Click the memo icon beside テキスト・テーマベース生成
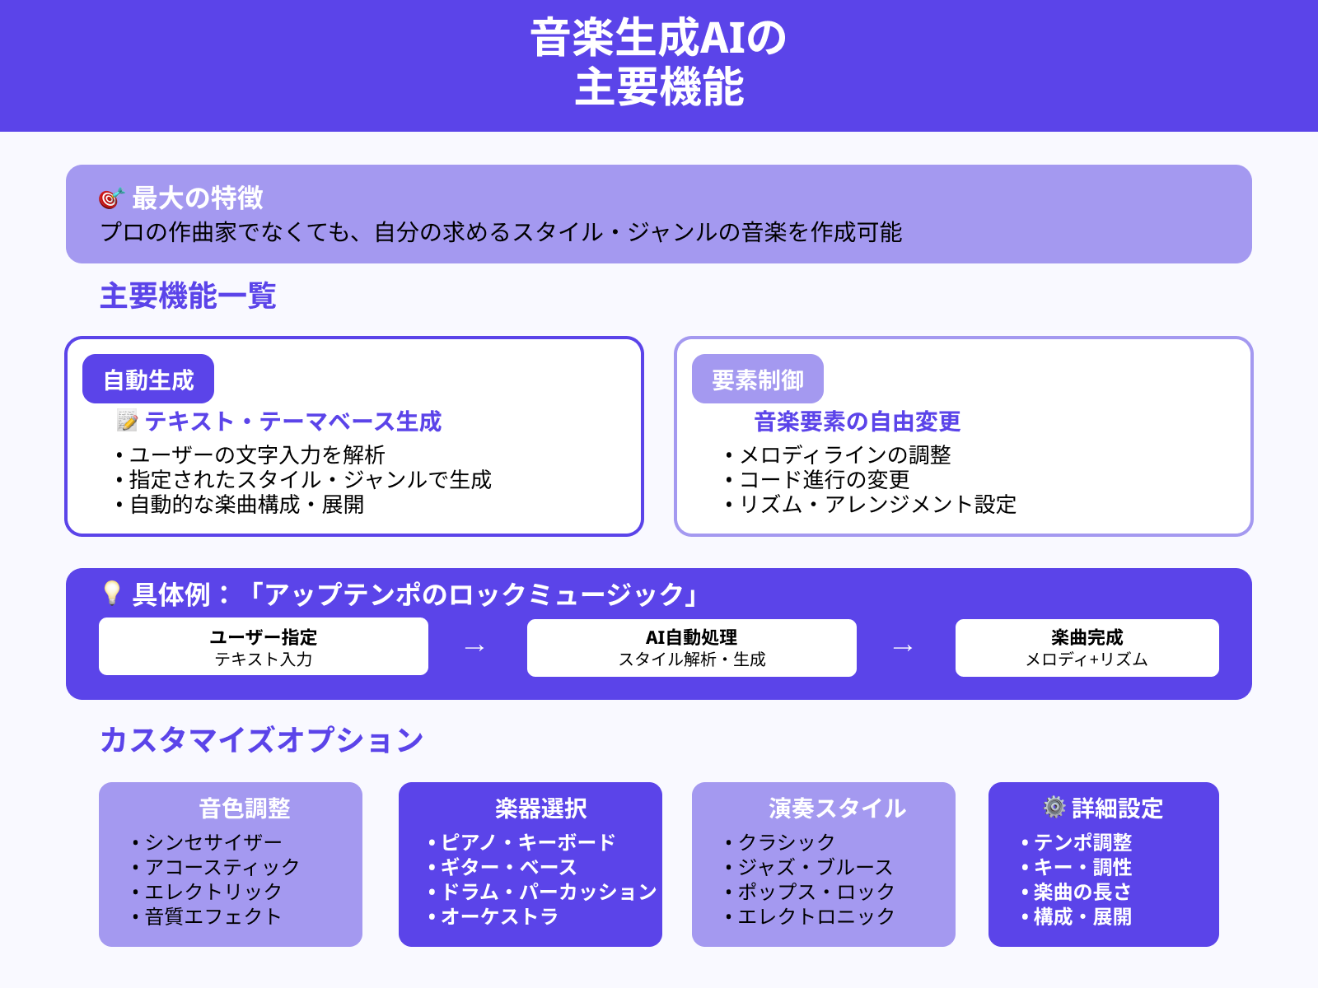Viewport: 1318px width, 988px height. tap(127, 421)
